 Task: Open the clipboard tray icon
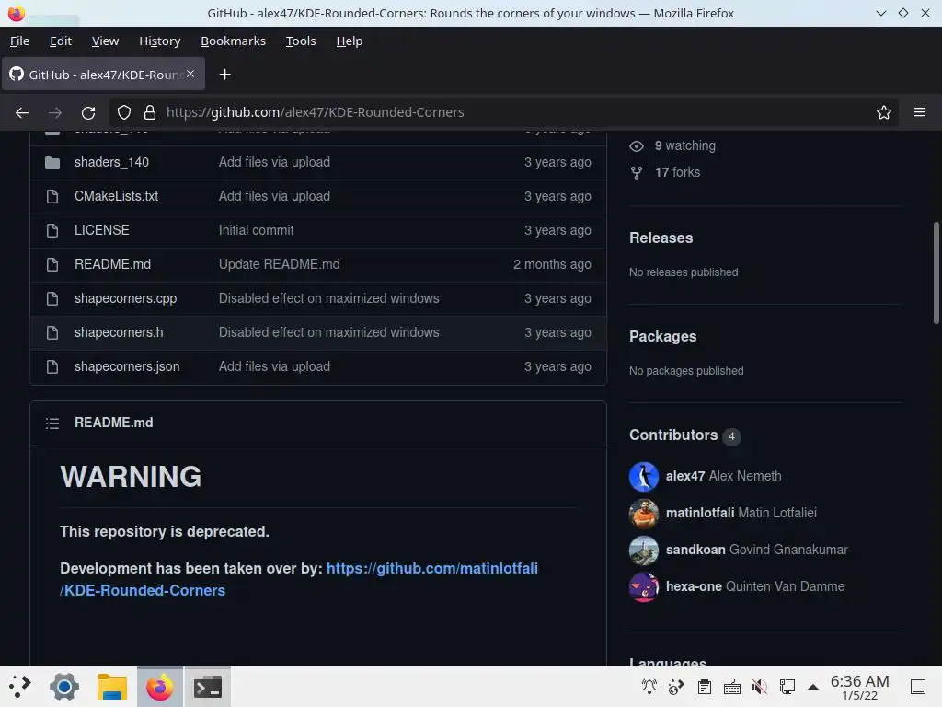705,687
